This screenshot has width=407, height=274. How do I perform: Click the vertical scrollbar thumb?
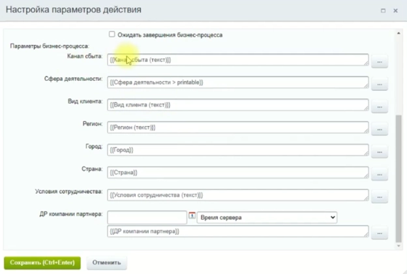coord(399,178)
